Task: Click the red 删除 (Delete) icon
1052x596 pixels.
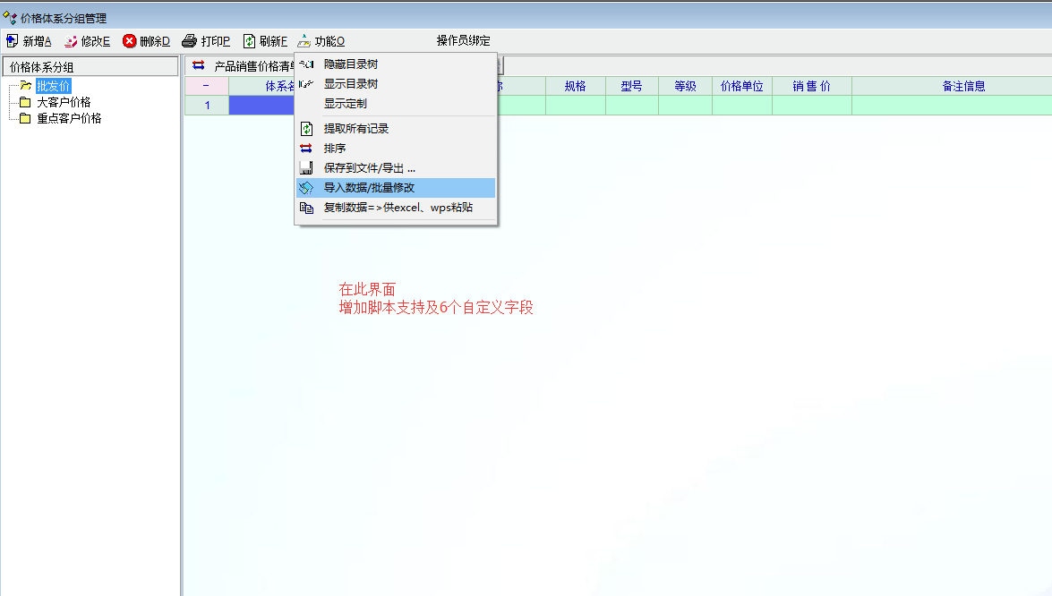Action: 130,41
